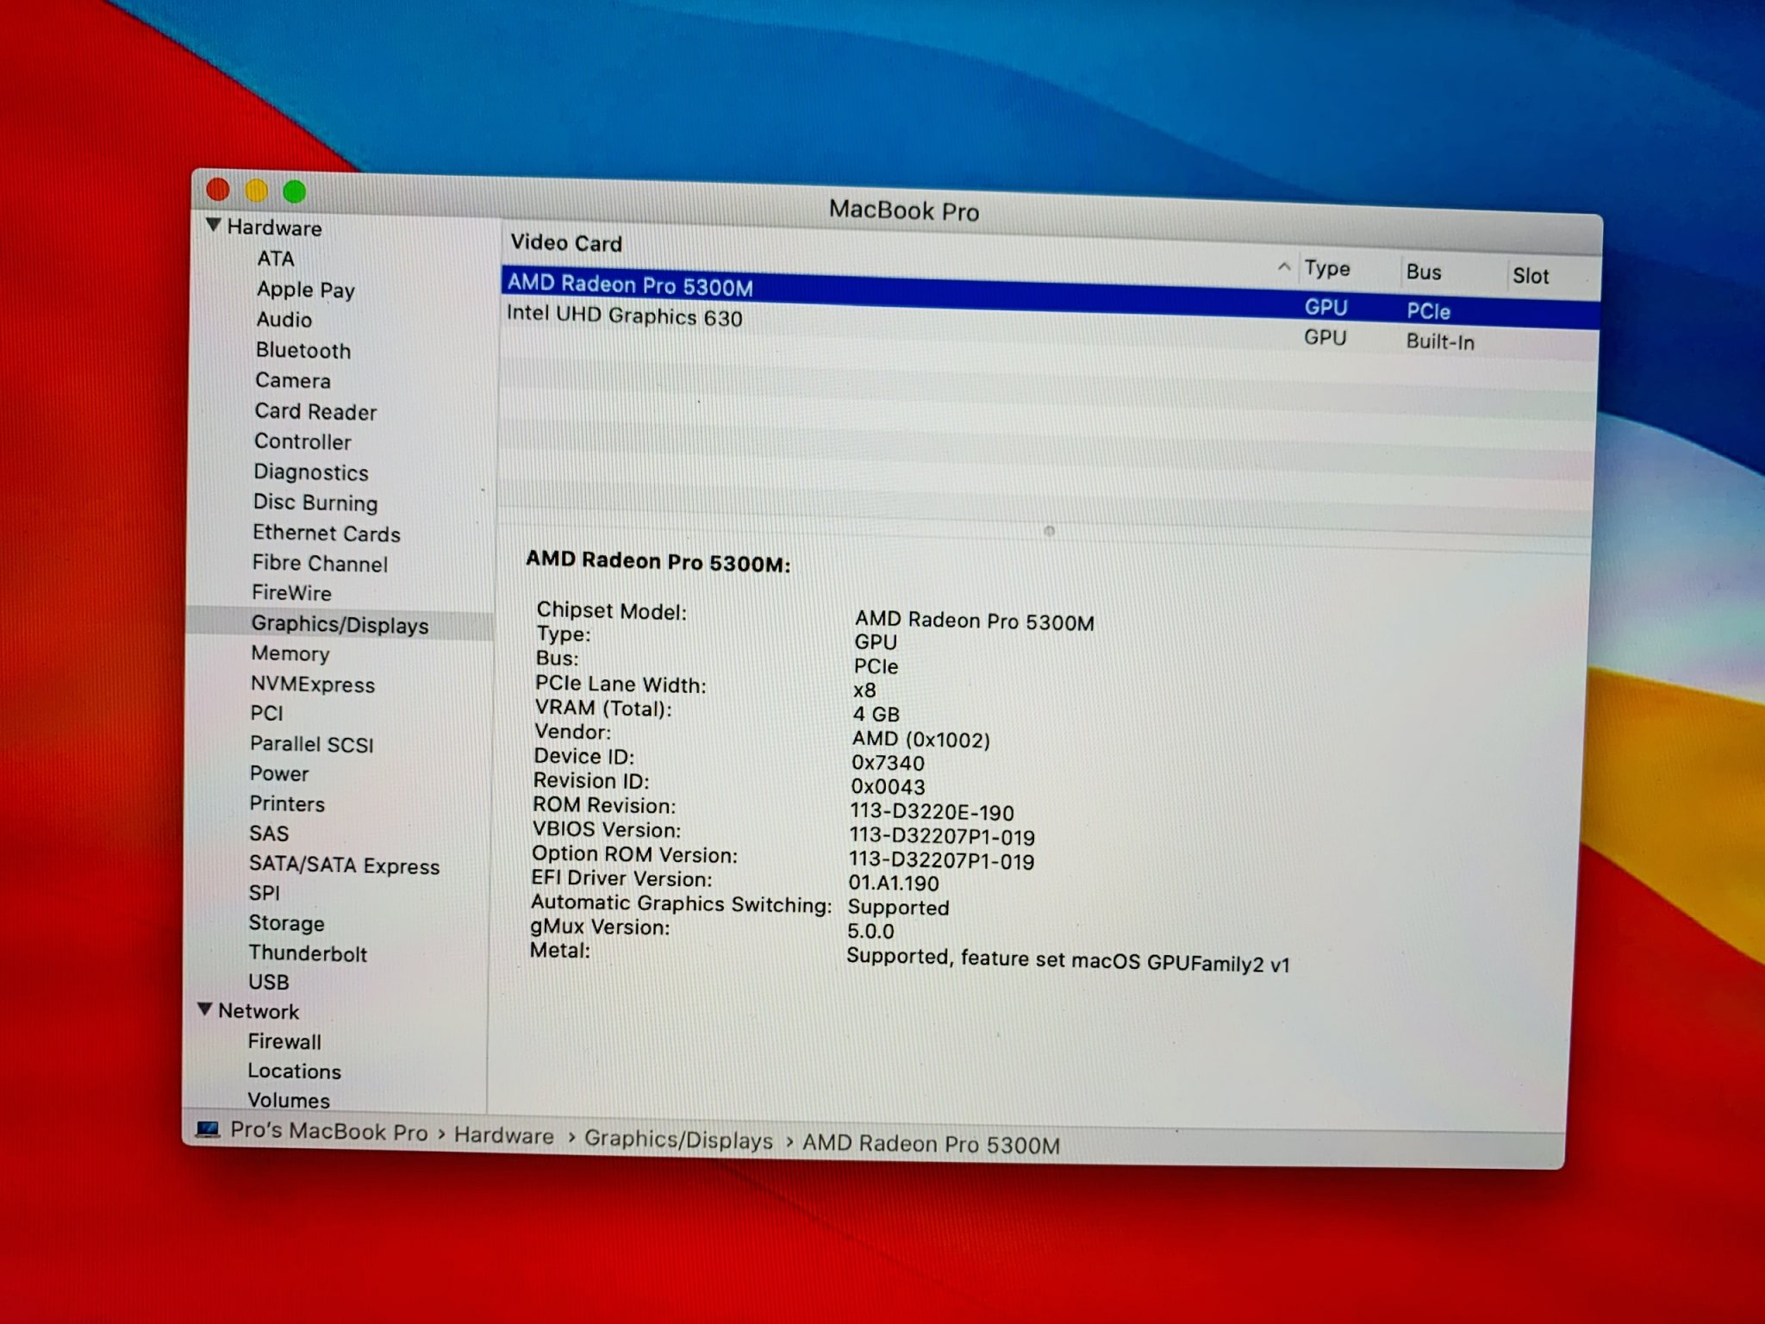Select USB in the sidebar
The height and width of the screenshot is (1324, 1765).
268,983
